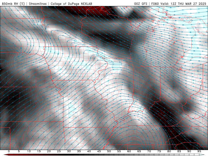Select the "55" legend number
Image resolution: width=208 pixels, height=156 pixels.
point(119,151)
